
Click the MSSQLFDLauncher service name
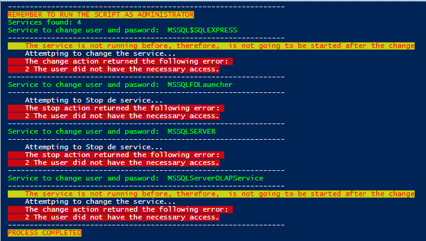coord(200,85)
